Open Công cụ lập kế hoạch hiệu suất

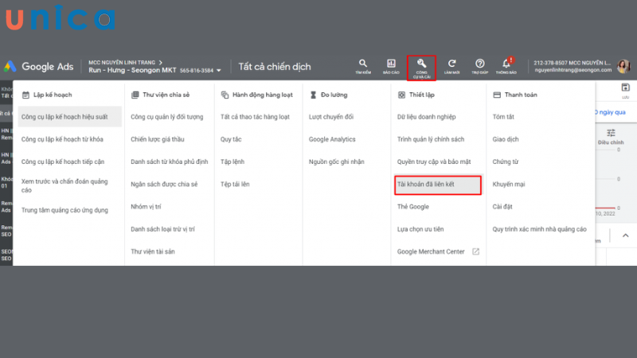point(64,117)
